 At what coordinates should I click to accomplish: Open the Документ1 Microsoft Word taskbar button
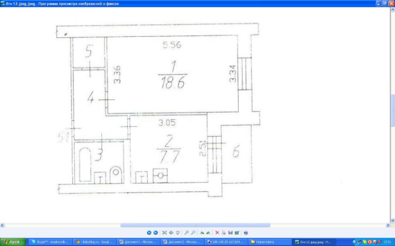(x=138, y=241)
